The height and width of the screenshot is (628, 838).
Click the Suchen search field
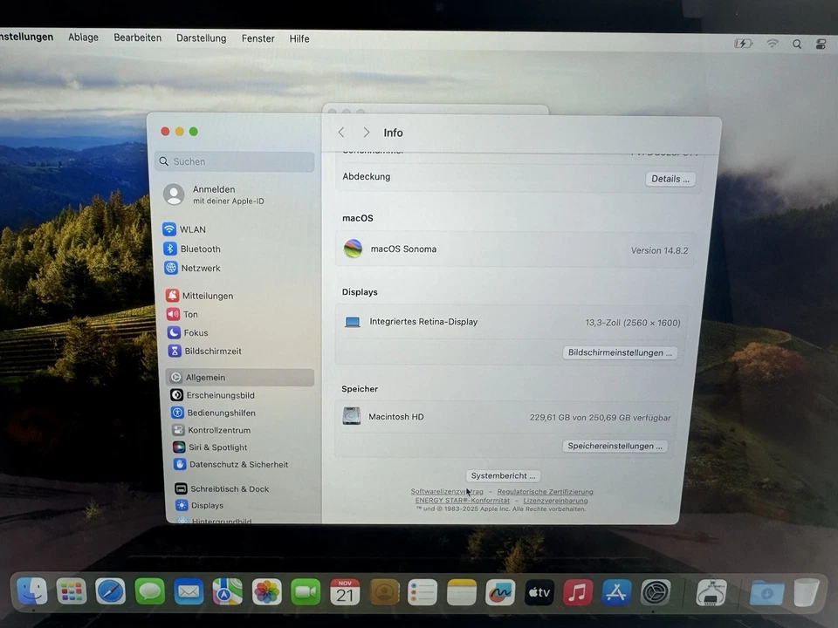(235, 161)
